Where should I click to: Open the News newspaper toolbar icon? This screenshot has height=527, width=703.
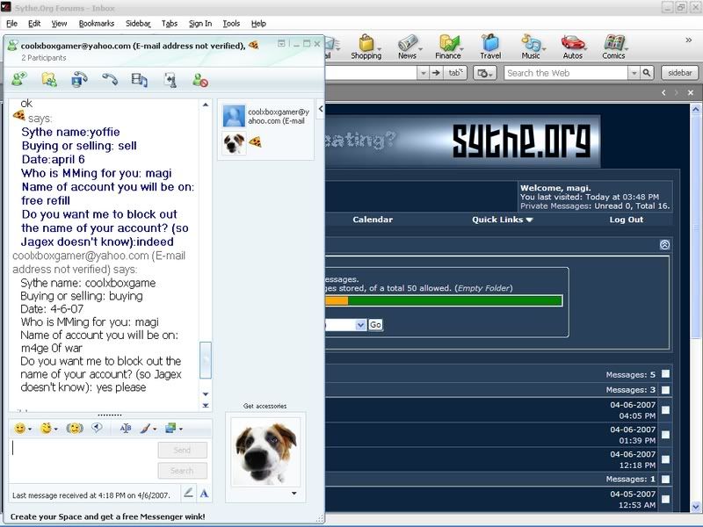[x=407, y=47]
